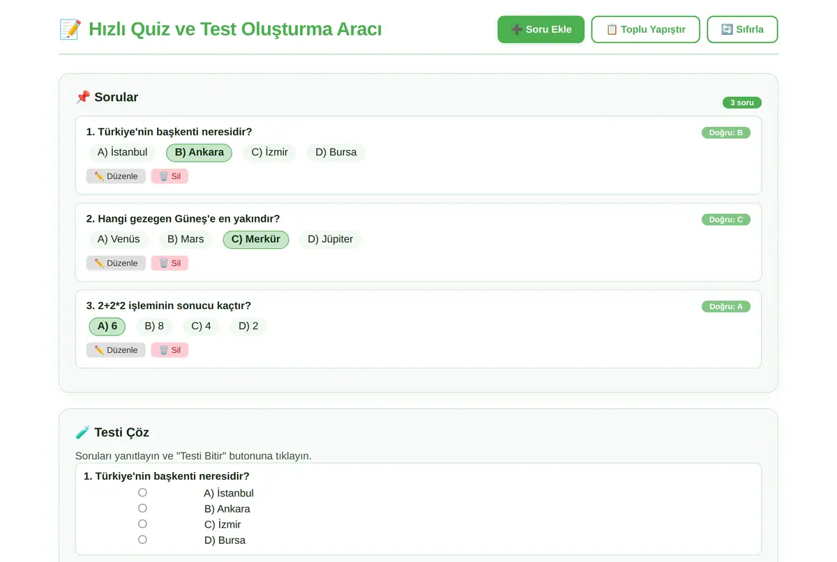Click the test tube icon beside Testi Çöz
Viewport: 837px width, 562px height.
pyautogui.click(x=83, y=432)
